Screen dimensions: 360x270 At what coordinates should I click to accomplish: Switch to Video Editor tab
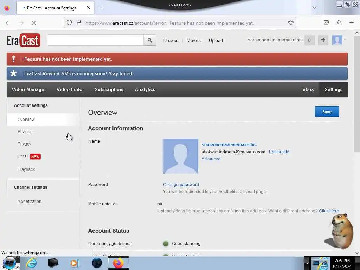click(70, 90)
